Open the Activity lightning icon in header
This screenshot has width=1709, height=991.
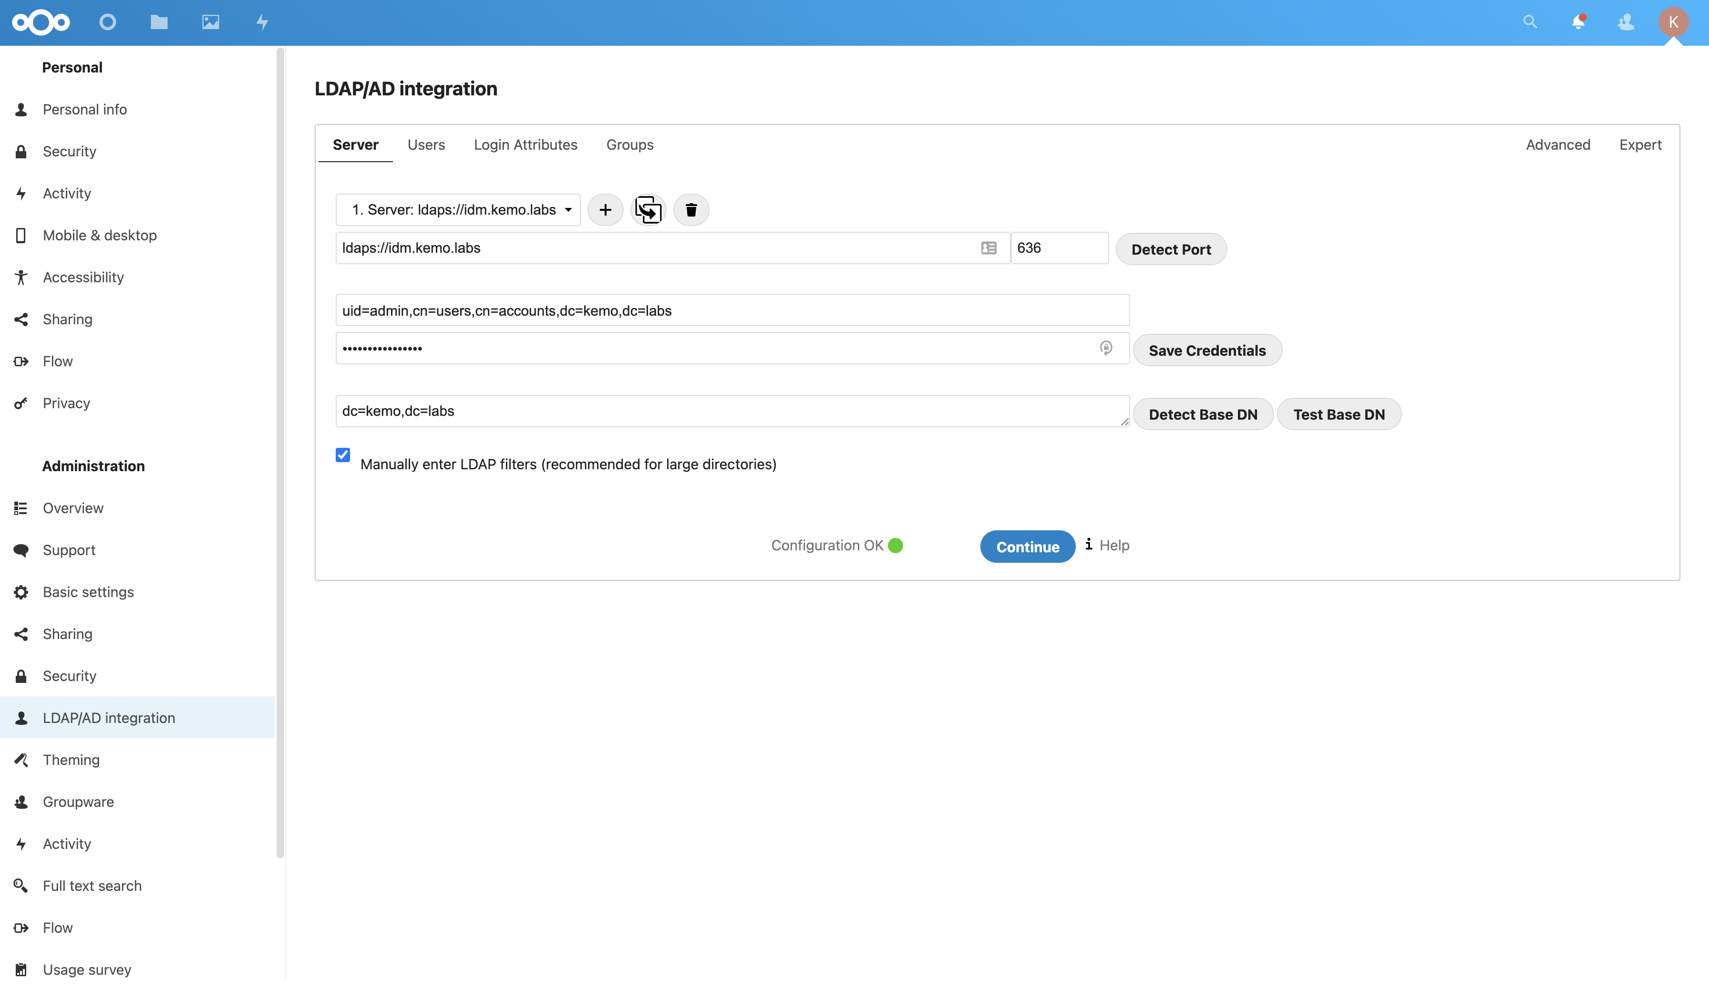(x=262, y=22)
